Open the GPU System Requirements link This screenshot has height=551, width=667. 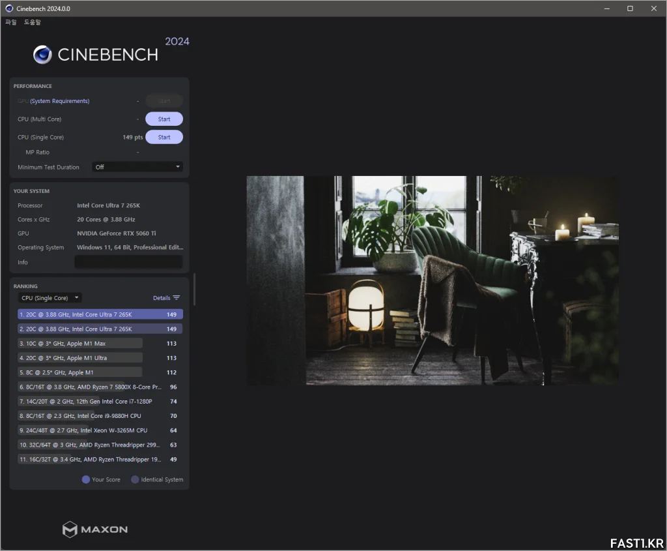(x=59, y=101)
